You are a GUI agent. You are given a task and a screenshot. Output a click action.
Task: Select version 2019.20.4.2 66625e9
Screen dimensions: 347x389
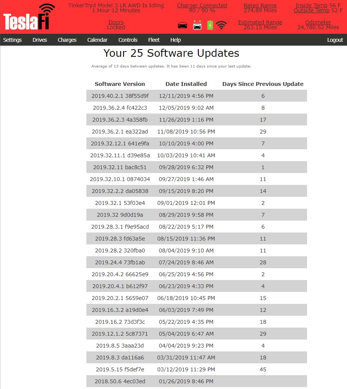click(120, 275)
